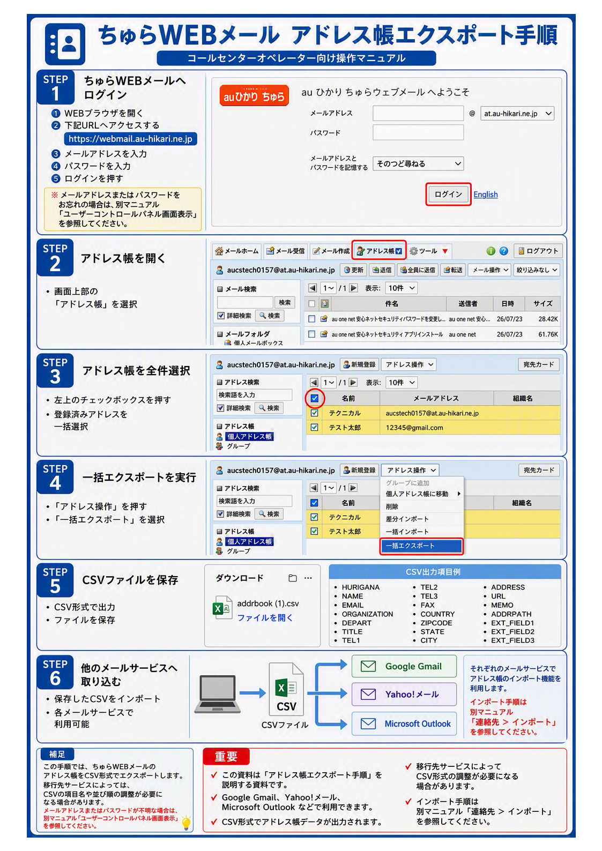Choose 一括インポート from the menu
Image resolution: width=602 pixels, height=851 pixels.
point(421,532)
